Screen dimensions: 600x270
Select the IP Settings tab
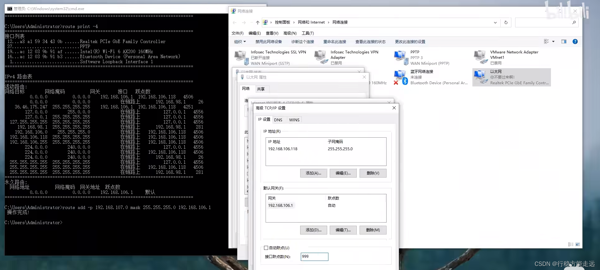click(x=264, y=119)
